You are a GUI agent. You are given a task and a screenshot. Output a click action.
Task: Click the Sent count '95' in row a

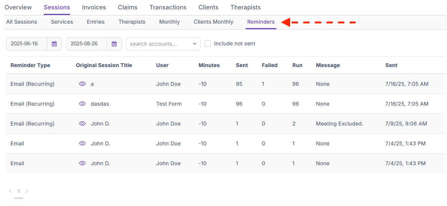coord(239,84)
